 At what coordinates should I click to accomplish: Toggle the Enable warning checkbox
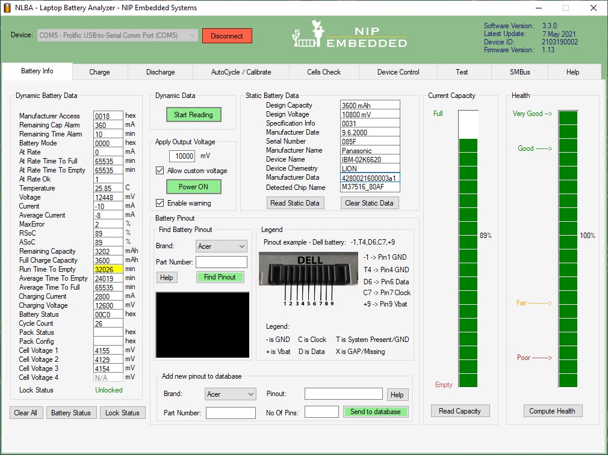point(160,203)
